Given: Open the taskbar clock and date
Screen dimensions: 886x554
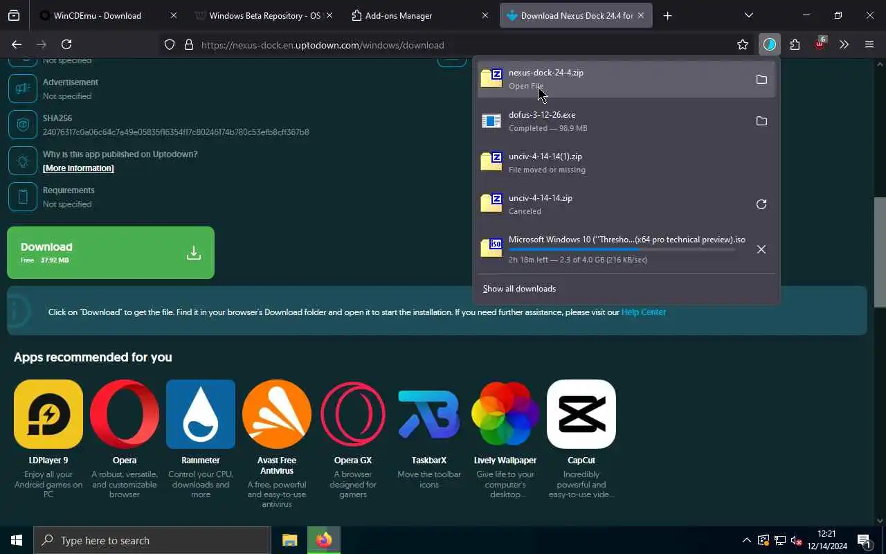Looking at the screenshot, I should pyautogui.click(x=826, y=540).
